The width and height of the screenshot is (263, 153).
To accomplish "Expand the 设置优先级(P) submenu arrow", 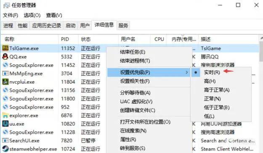I will pos(187,72).
